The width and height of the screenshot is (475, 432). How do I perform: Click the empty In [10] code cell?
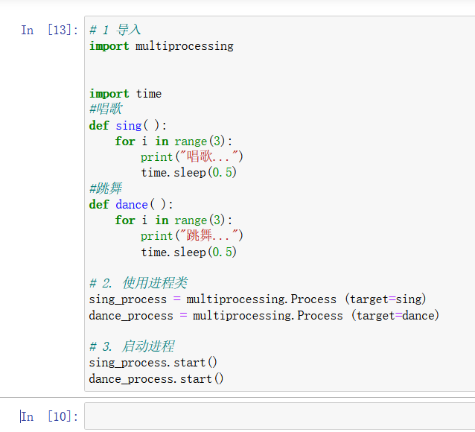pos(280,416)
